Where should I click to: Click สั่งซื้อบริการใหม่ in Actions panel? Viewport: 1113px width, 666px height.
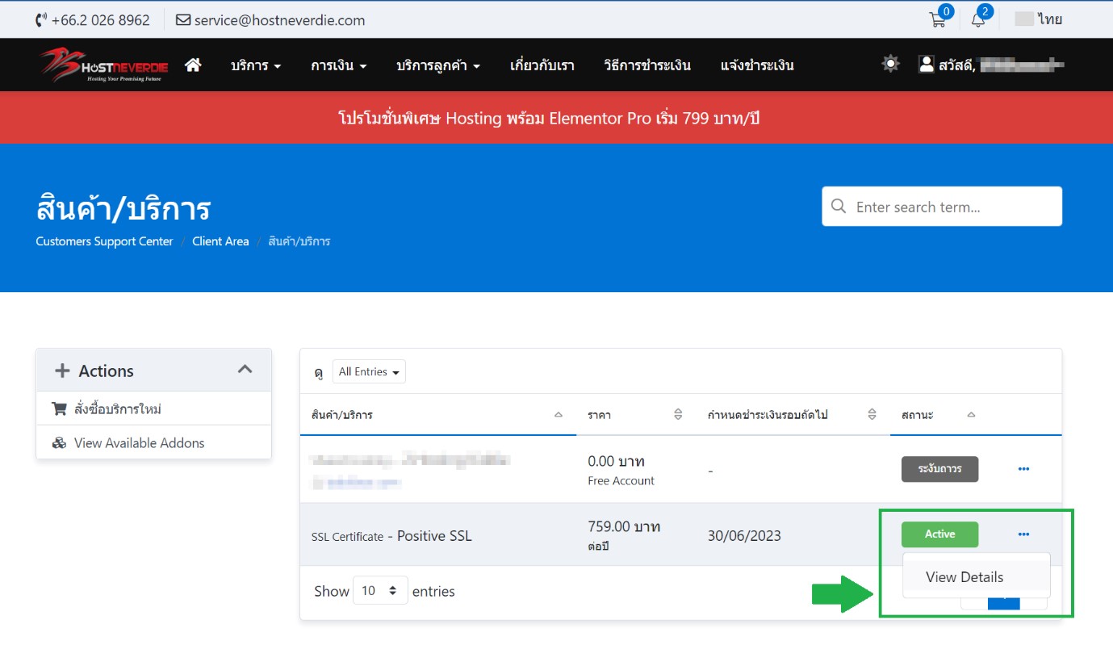(x=118, y=409)
